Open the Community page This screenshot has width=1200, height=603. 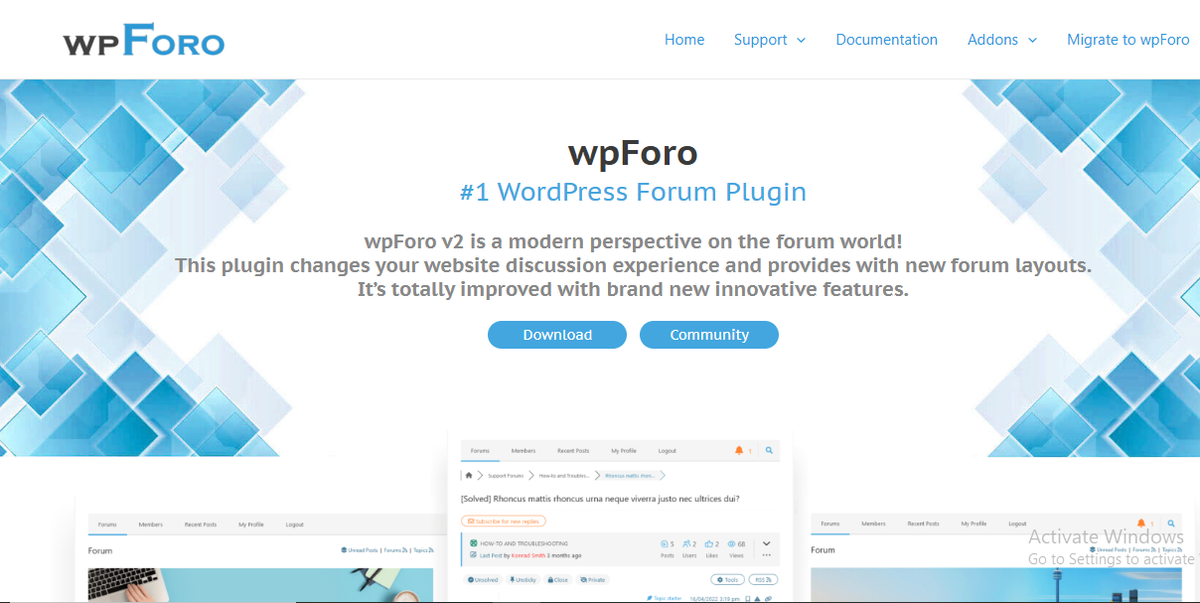coord(709,335)
